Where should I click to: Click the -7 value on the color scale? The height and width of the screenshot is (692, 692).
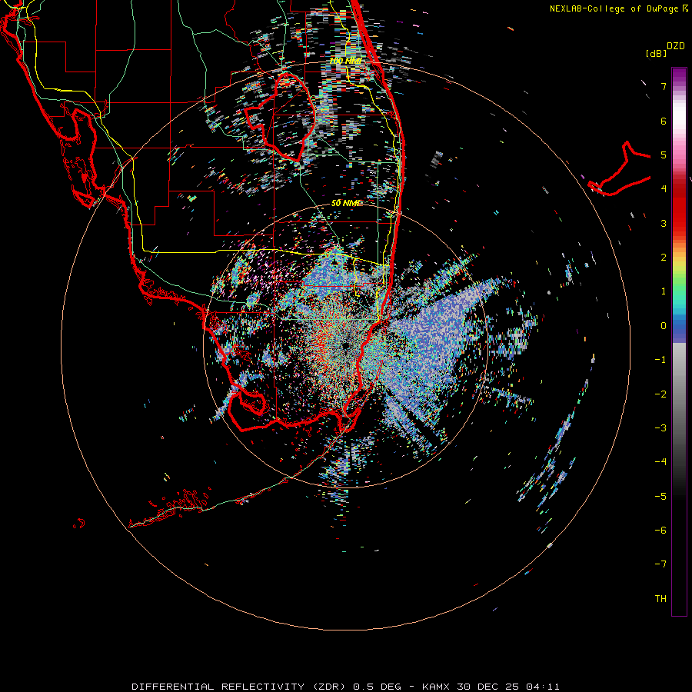[x=660, y=564]
